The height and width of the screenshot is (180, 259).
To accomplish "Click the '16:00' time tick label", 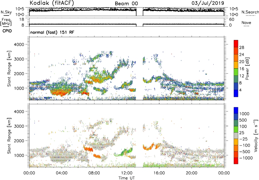I will 159,173.
